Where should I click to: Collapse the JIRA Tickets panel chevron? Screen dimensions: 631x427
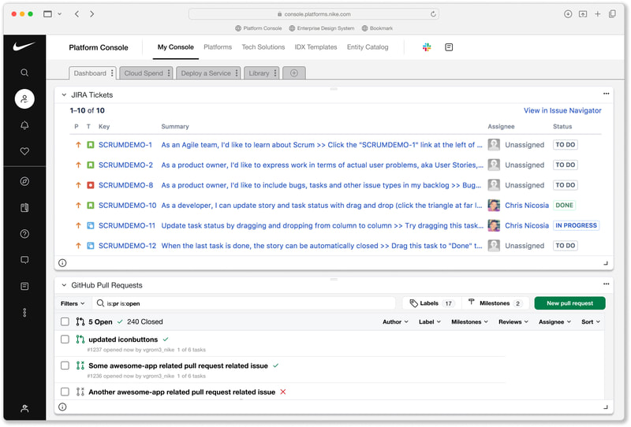pos(64,95)
